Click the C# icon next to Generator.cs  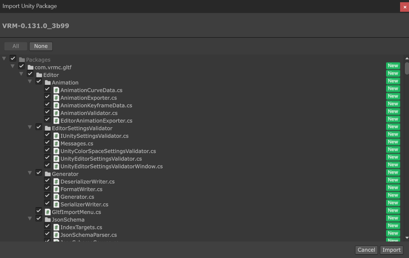pos(56,197)
